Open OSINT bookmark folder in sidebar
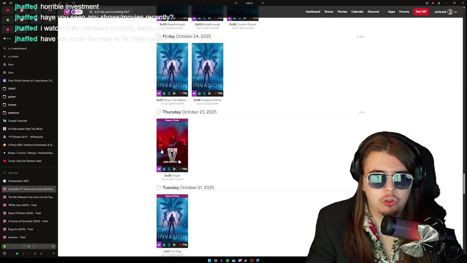The width and height of the screenshot is (467, 263). [x=29, y=88]
